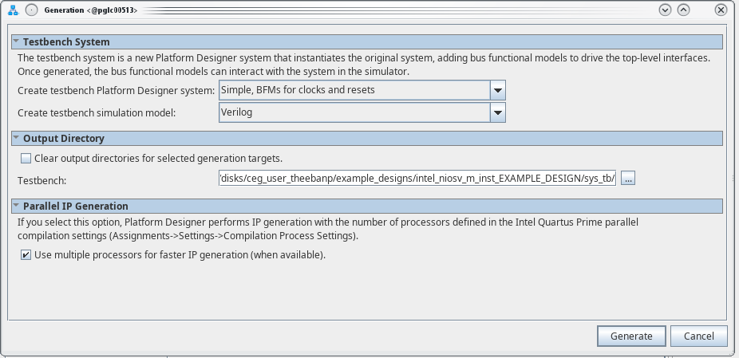Click the Cancel button
The width and height of the screenshot is (739, 358).
(698, 336)
